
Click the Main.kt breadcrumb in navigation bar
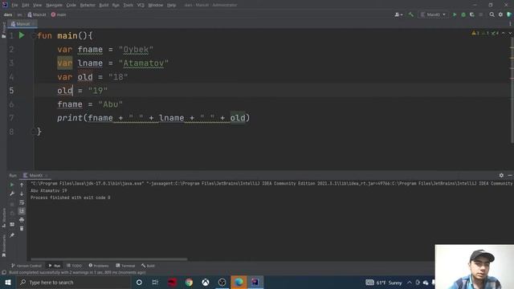tap(37, 14)
